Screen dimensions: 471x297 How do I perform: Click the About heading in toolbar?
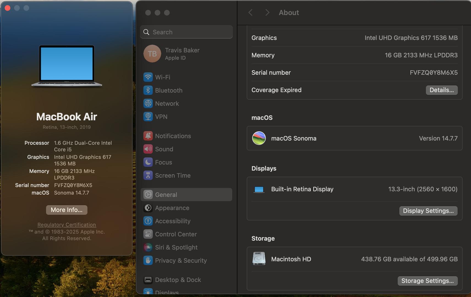click(289, 13)
